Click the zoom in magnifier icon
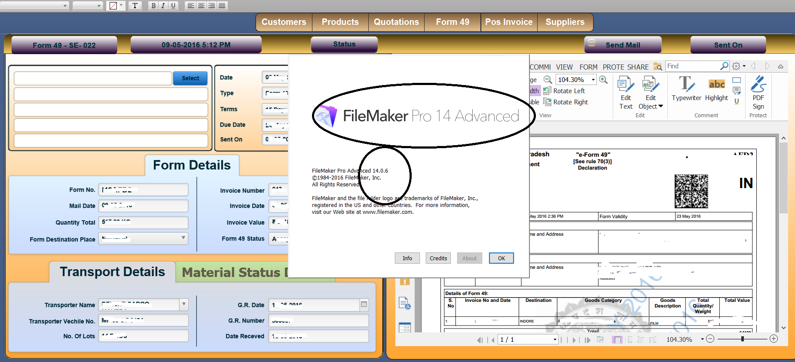Image resolution: width=795 pixels, height=362 pixels. (x=603, y=79)
